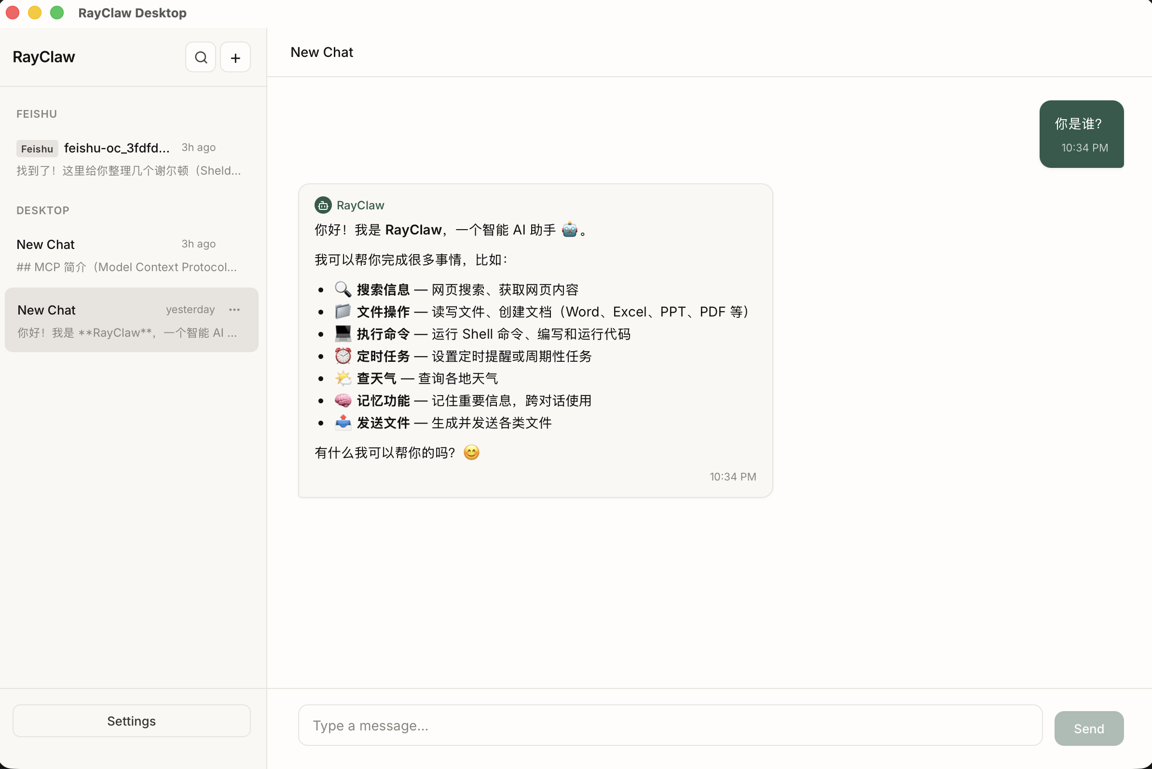Click RayClaw's robot avatar in the message
1152x769 pixels.
323,205
